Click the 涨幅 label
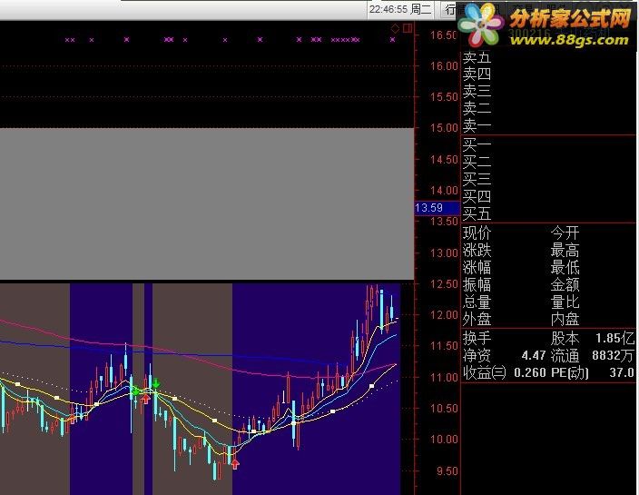This screenshot has width=639, height=495. point(477,267)
